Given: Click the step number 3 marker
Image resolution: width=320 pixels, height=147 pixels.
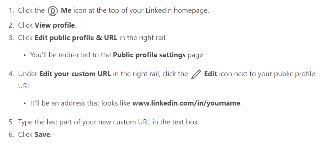Looking at the screenshot, I should (11, 38).
